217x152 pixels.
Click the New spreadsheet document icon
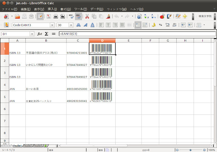tap(6, 17)
